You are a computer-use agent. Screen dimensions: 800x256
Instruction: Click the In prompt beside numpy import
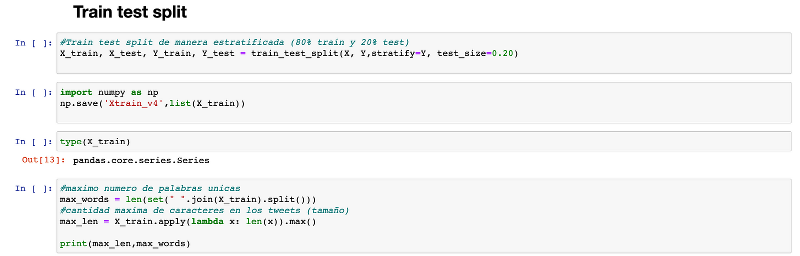click(x=34, y=92)
